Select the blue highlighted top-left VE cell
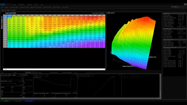Viewport: 187px width, 105px height. [x=10, y=17]
